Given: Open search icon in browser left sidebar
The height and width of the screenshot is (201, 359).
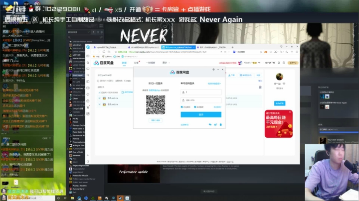Looking at the screenshot, I should click(88, 75).
